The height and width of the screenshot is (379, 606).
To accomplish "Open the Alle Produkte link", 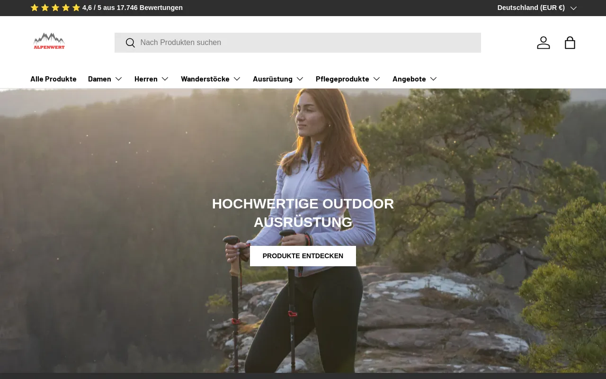I will tap(53, 79).
